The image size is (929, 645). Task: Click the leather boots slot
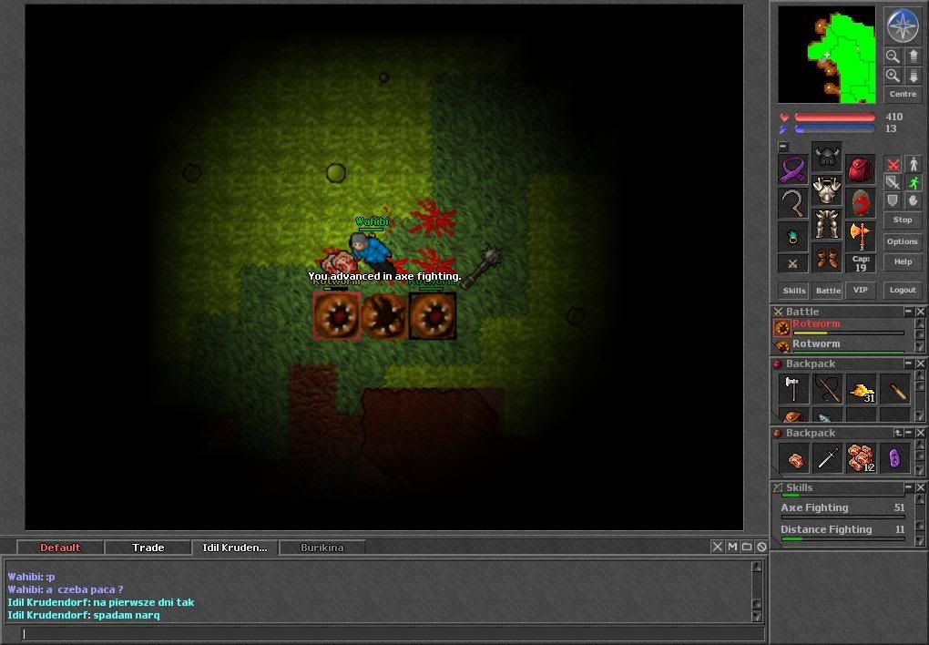[826, 259]
